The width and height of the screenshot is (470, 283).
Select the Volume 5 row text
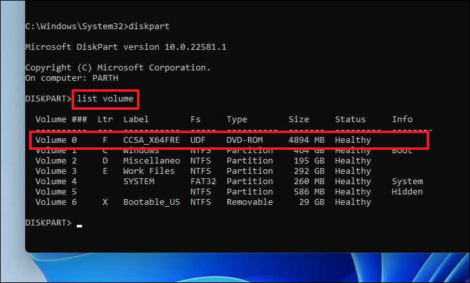pos(229,192)
